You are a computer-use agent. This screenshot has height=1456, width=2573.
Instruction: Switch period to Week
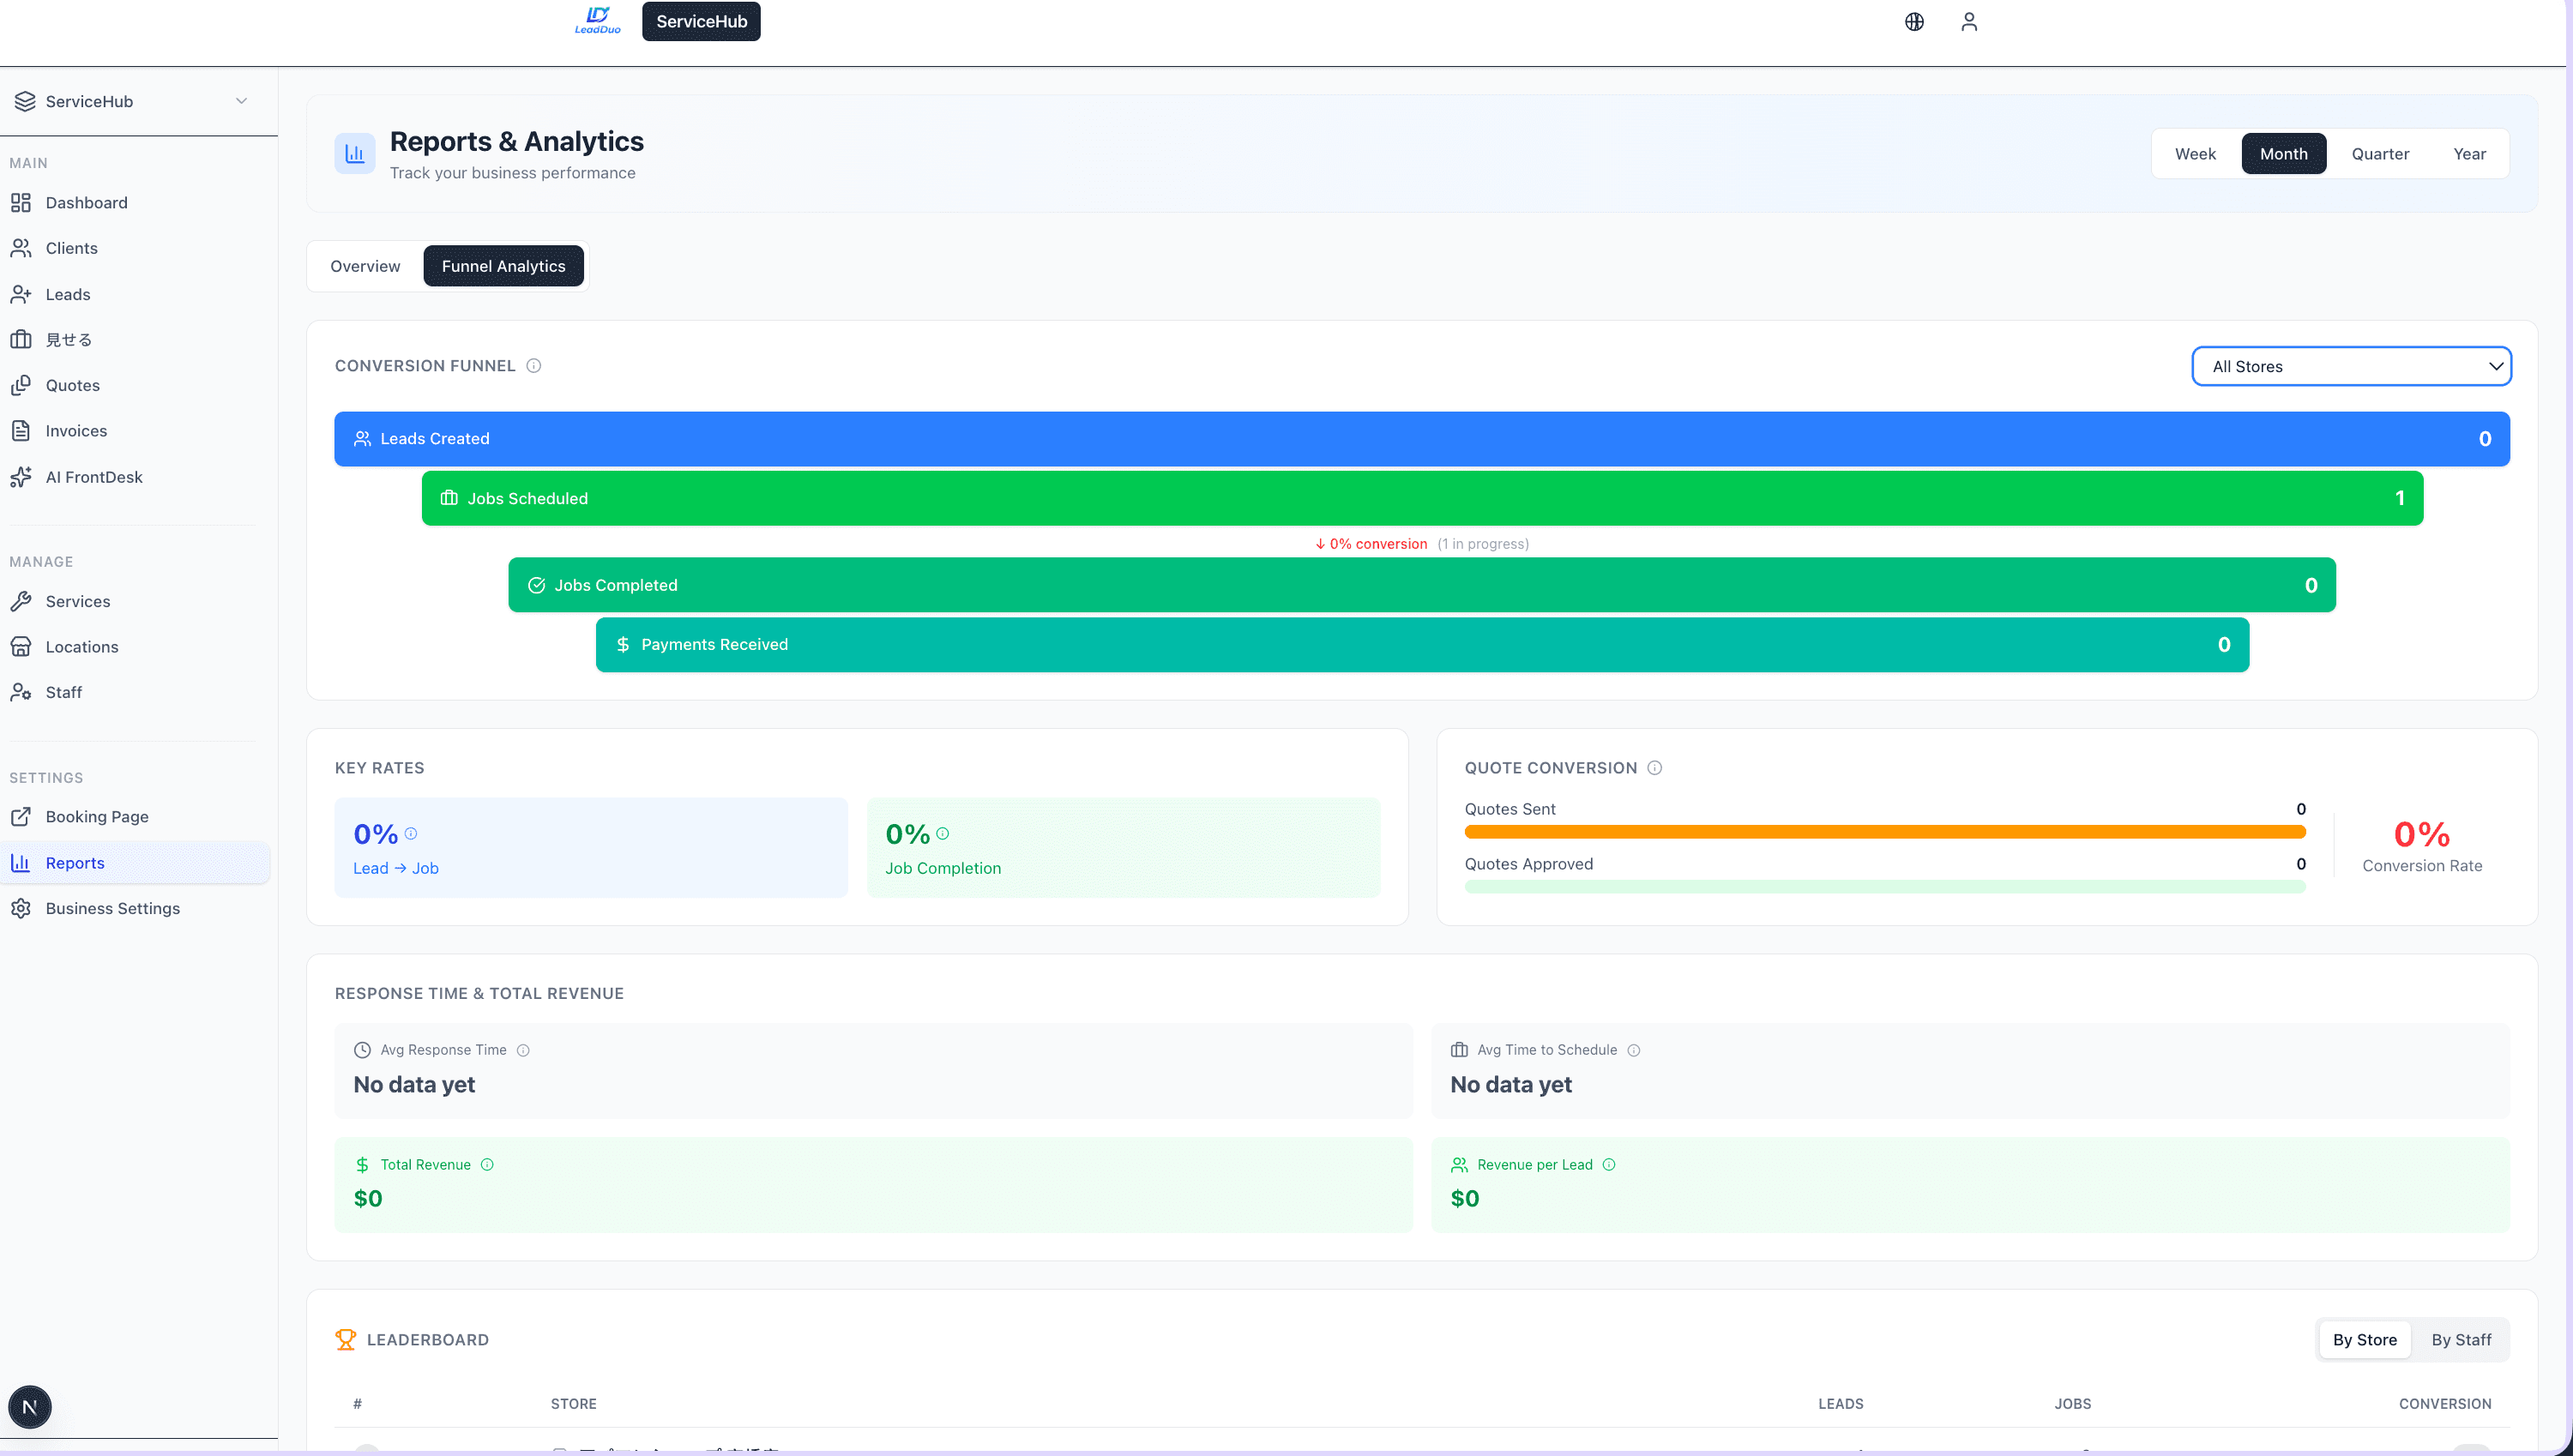point(2195,153)
